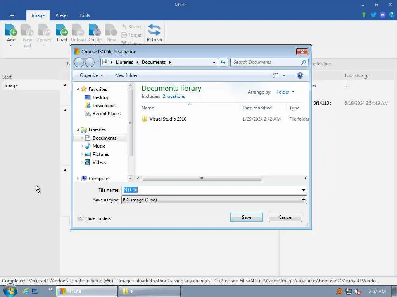Click the Create ISO icon
This screenshot has height=297, width=397.
(x=95, y=30)
